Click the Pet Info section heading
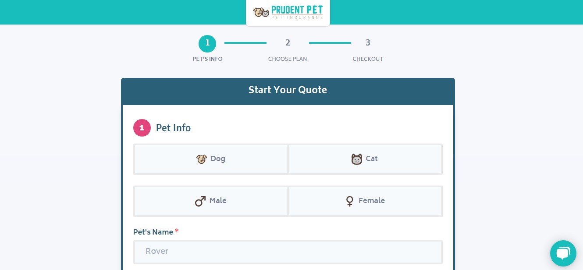The height and width of the screenshot is (270, 583). click(173, 128)
